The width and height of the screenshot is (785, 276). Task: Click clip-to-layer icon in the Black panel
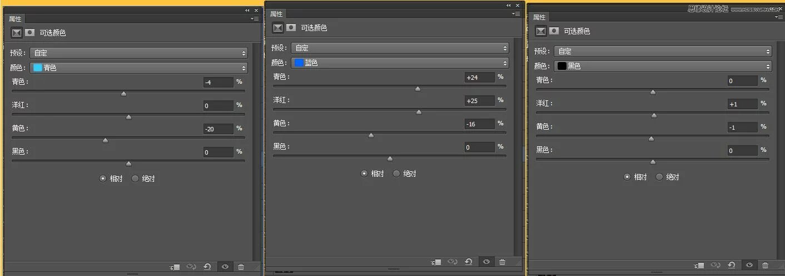pyautogui.click(x=699, y=265)
